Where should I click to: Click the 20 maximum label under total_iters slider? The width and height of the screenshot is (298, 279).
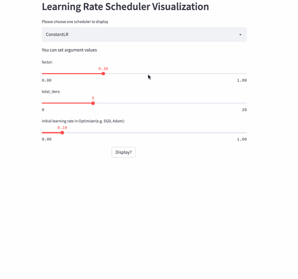pyautogui.click(x=244, y=110)
